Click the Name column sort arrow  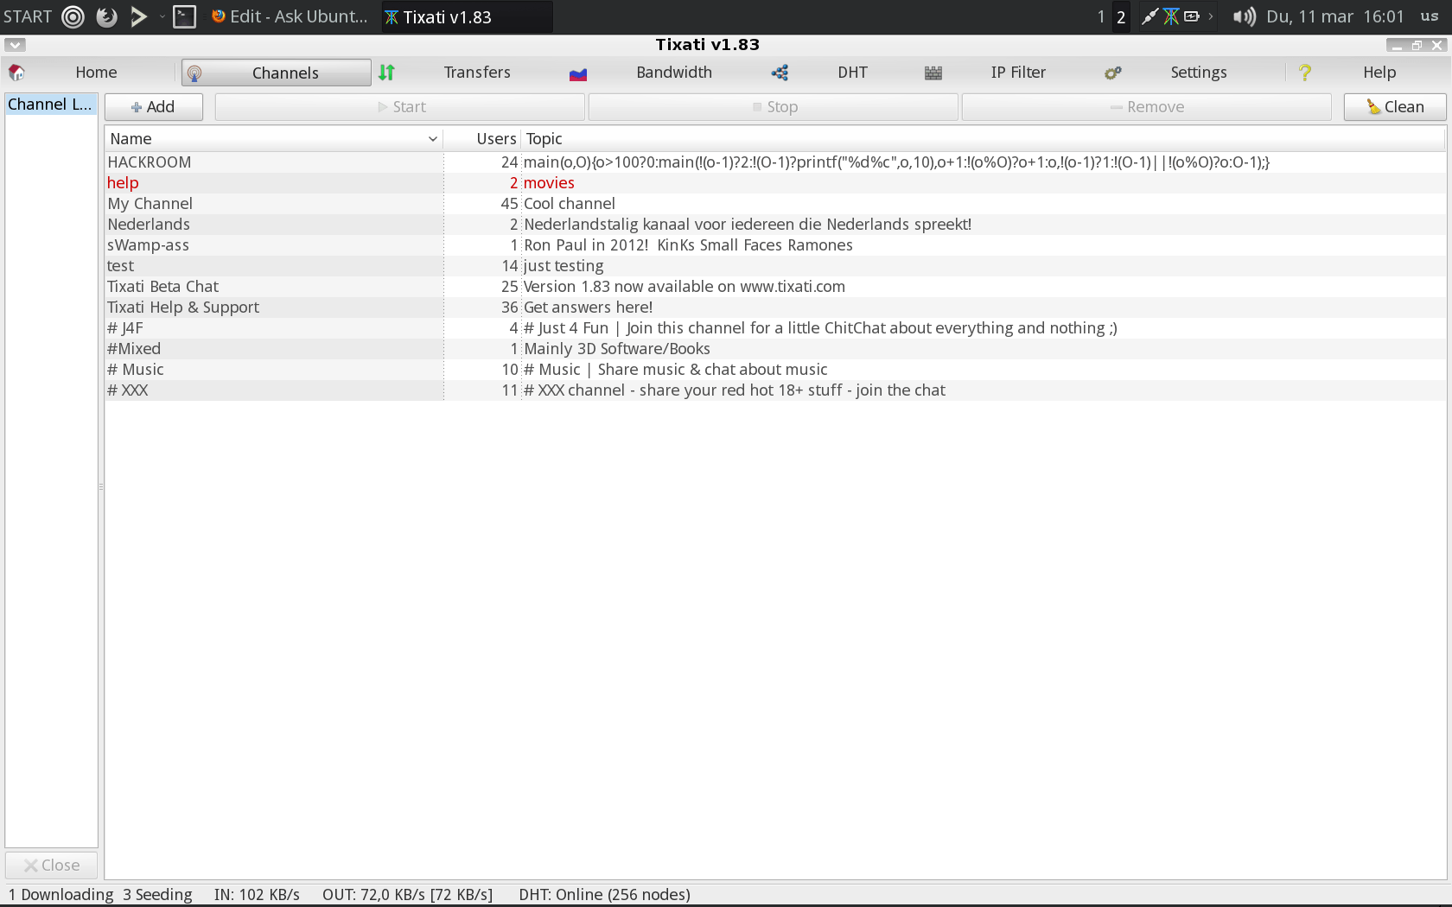click(x=432, y=139)
